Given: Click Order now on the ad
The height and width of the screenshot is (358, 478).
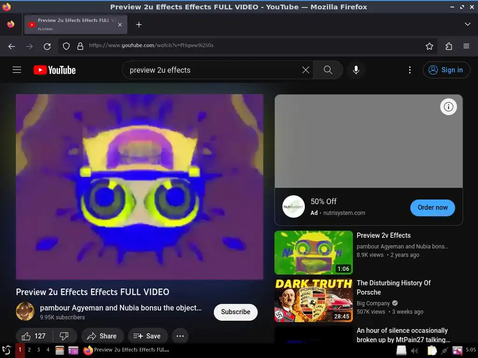Looking at the screenshot, I should tap(433, 207).
